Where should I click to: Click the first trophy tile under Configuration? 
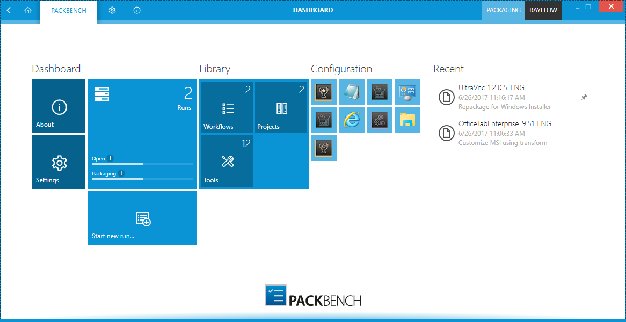pos(324,92)
